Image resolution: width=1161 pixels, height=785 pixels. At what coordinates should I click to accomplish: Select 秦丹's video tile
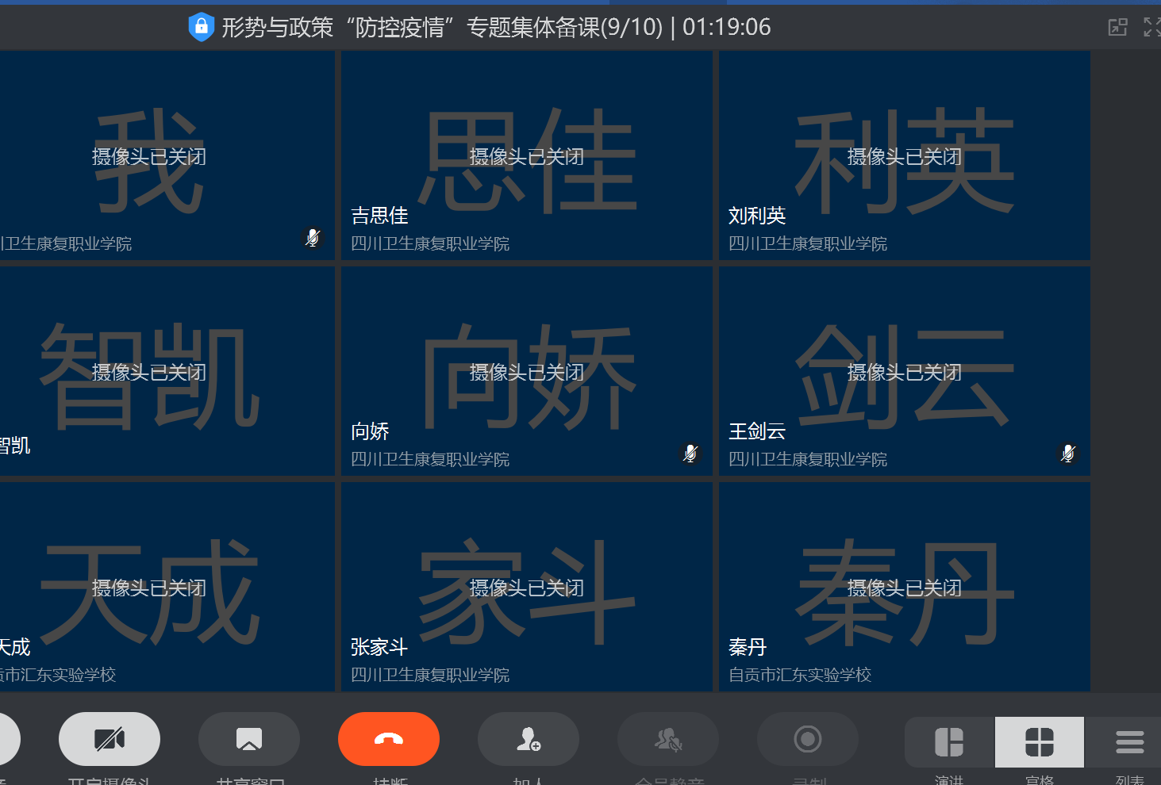tap(905, 587)
